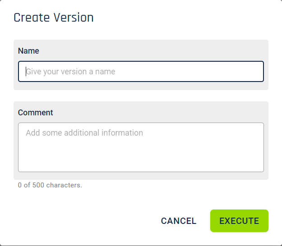
Task: Focus the Comment text area
Action: (x=141, y=147)
